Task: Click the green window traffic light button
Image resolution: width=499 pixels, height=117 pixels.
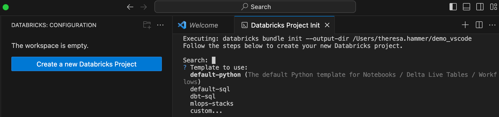Action: click(x=6, y=7)
